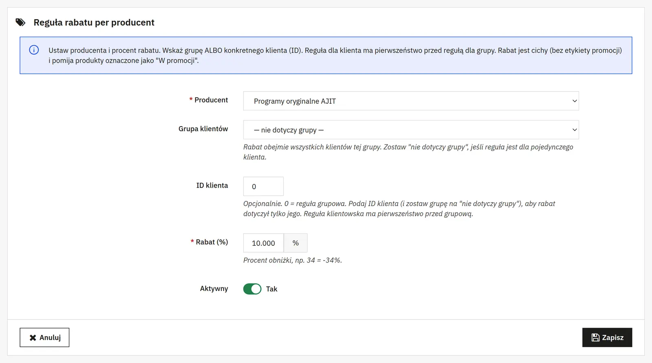The width and height of the screenshot is (652, 363).
Task: Click the 'Tak' label beside the switch
Action: click(271, 289)
